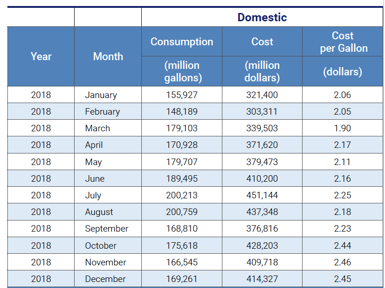
Task: Select the Year column header
Action: (41, 56)
